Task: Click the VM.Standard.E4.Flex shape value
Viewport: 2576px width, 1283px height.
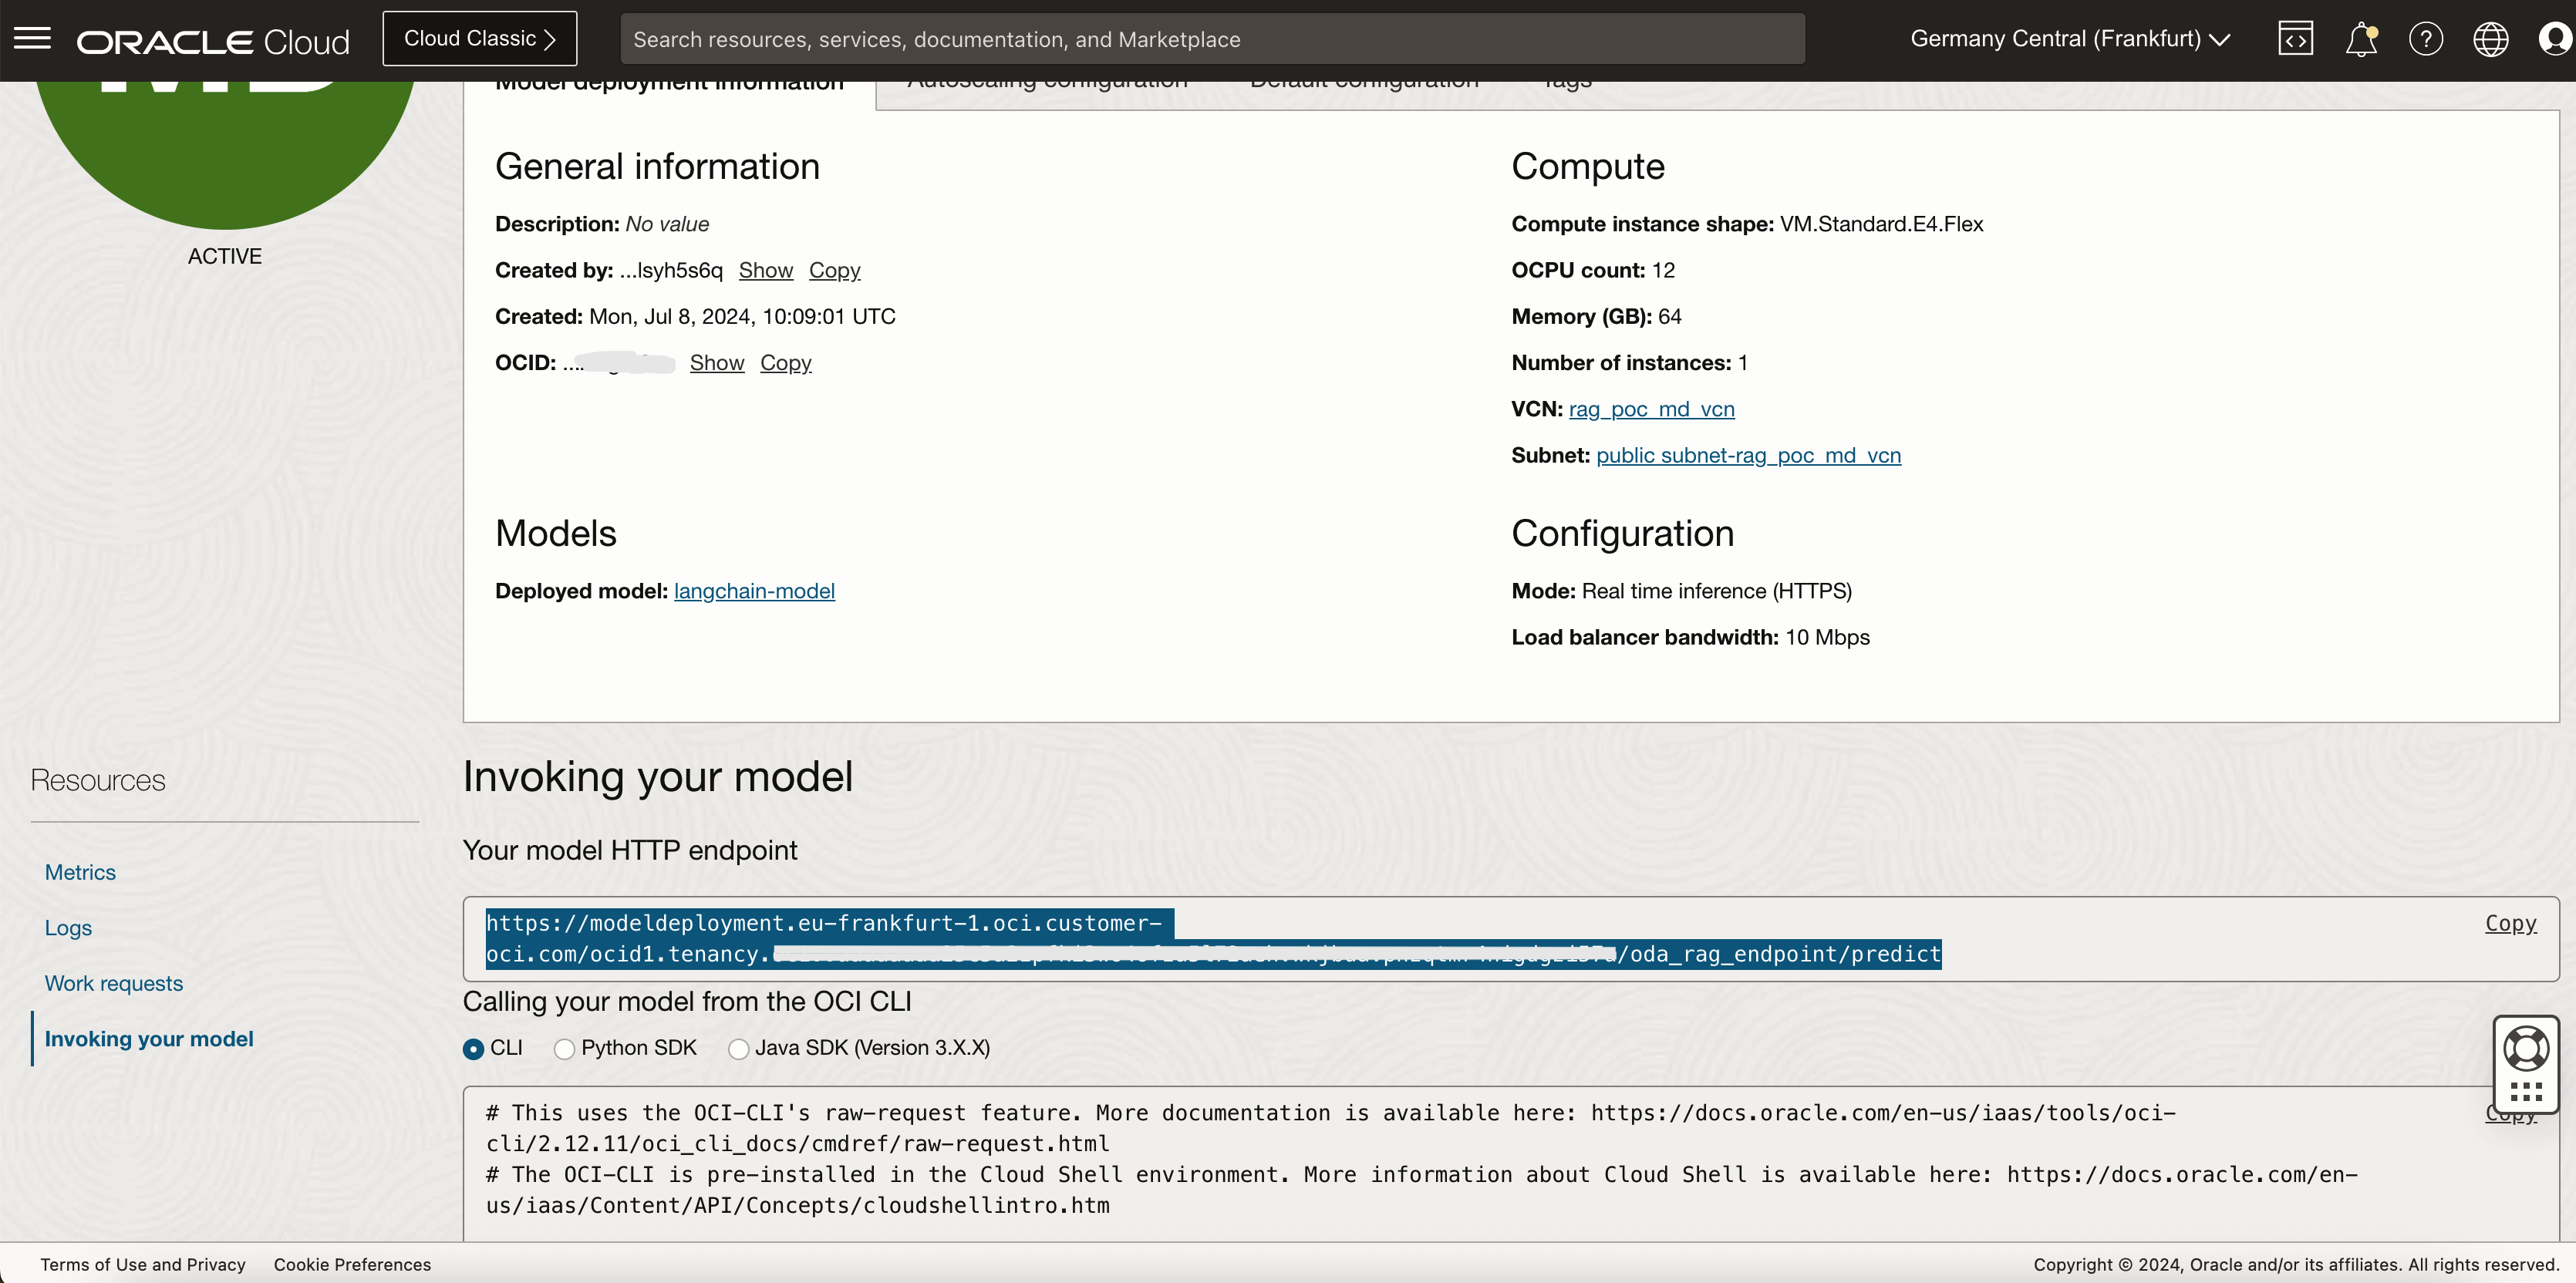Action: pos(1882,224)
